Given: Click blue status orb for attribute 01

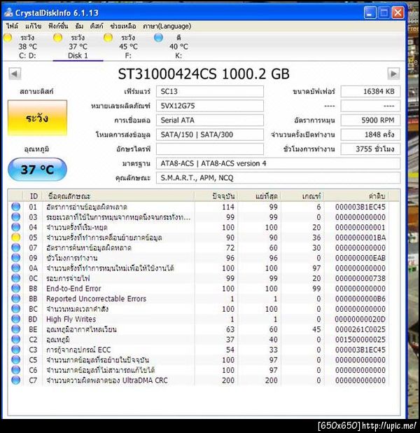Looking at the screenshot, I should pyautogui.click(x=16, y=207).
